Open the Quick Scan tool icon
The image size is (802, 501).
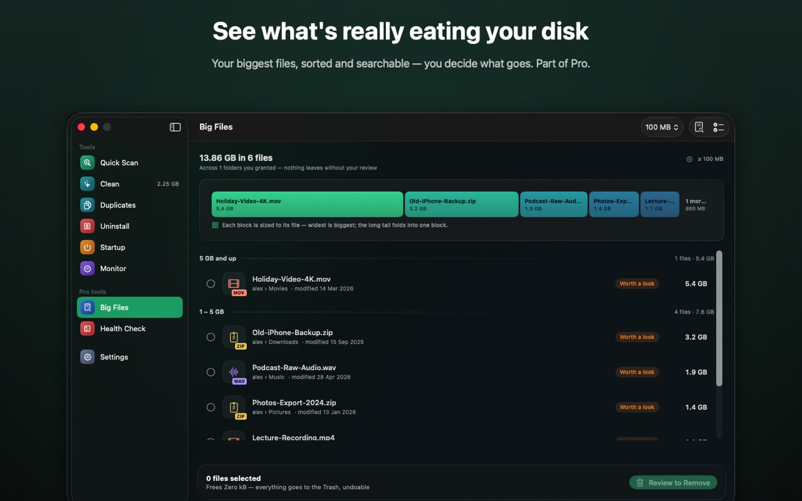coord(88,163)
